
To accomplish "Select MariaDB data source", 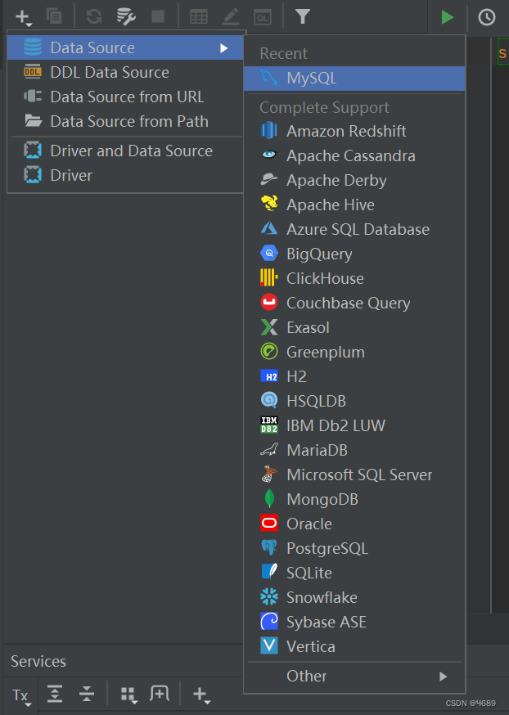I will coord(354,451).
